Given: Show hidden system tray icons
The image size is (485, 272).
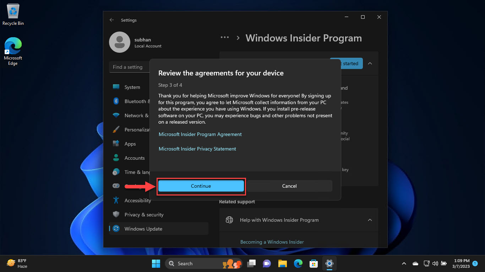Looking at the screenshot, I should point(404,263).
